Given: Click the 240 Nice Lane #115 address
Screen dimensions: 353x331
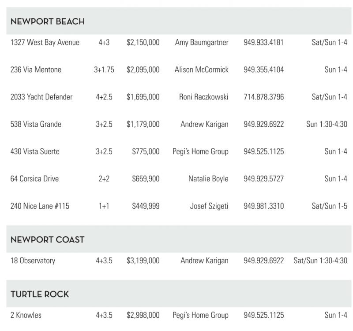Looking at the screenshot, I should pos(40,206).
